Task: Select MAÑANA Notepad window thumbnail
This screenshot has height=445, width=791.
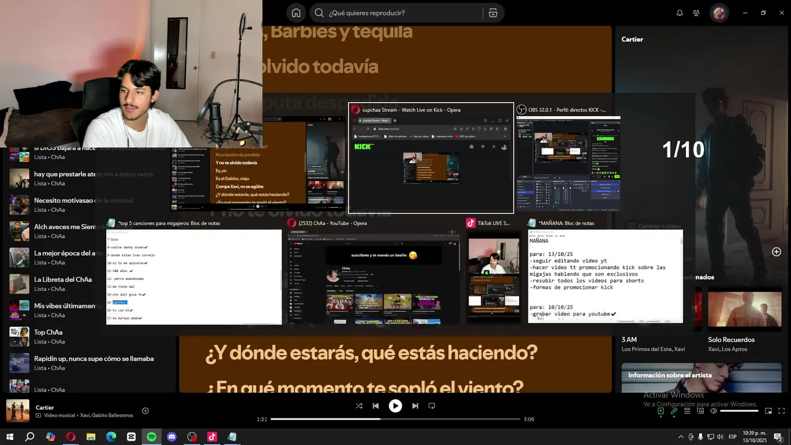Action: point(606,271)
